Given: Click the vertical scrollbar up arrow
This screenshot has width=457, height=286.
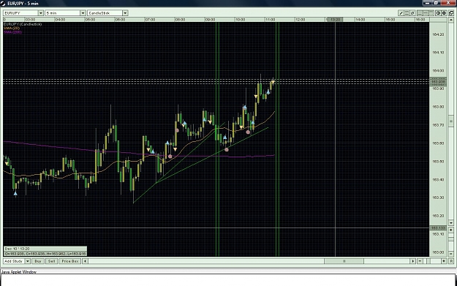Looking at the screenshot, I should click(x=451, y=20).
